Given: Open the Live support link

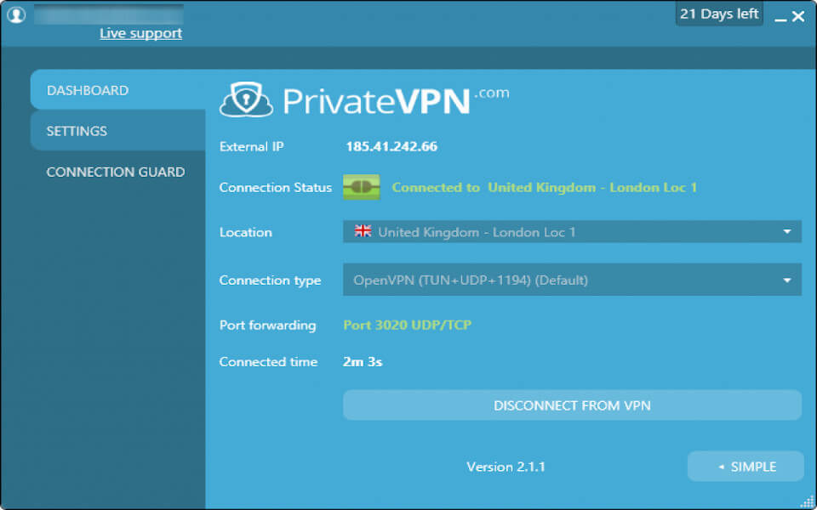Looking at the screenshot, I should point(140,33).
